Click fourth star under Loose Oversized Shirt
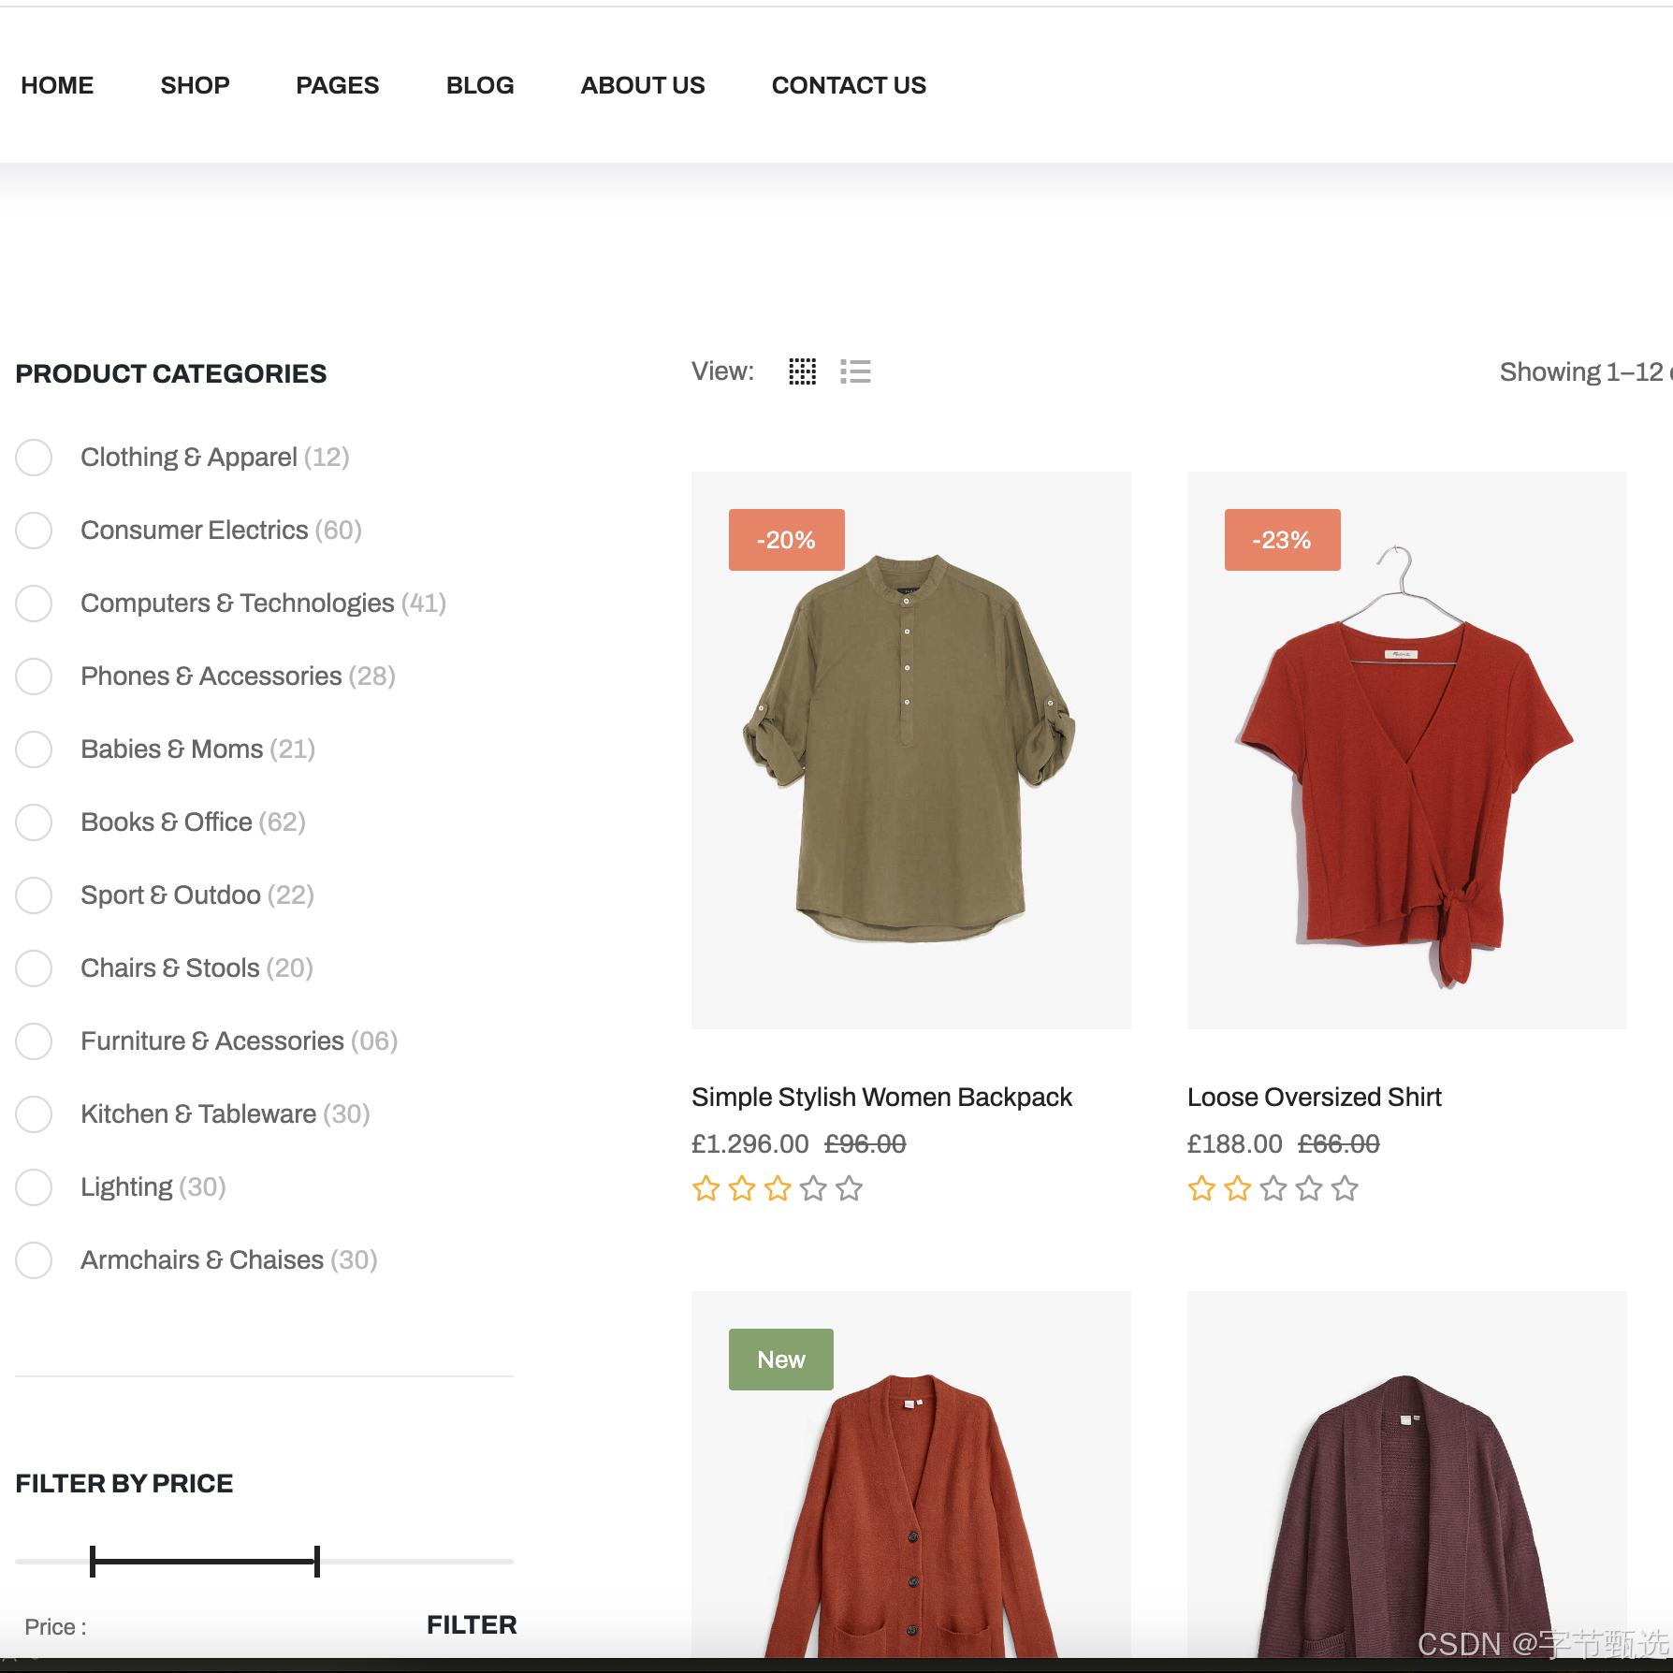The width and height of the screenshot is (1673, 1673). click(1309, 1188)
